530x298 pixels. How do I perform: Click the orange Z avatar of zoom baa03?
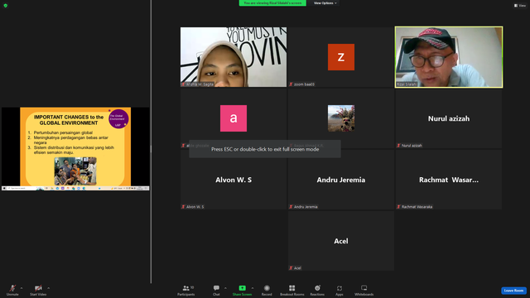[x=341, y=57]
